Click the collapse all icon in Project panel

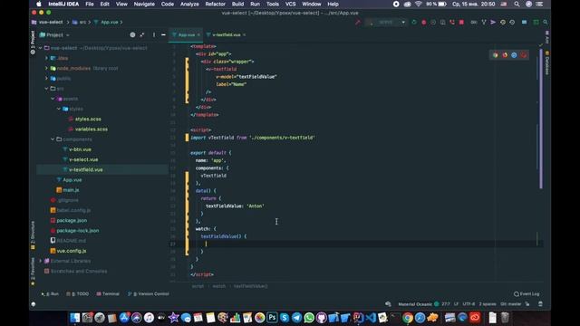[x=142, y=34]
